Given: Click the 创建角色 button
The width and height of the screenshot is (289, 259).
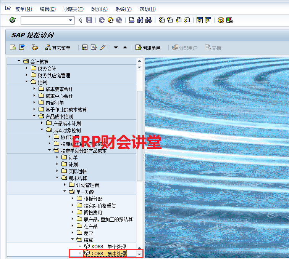Looking at the screenshot, I should point(148,48).
